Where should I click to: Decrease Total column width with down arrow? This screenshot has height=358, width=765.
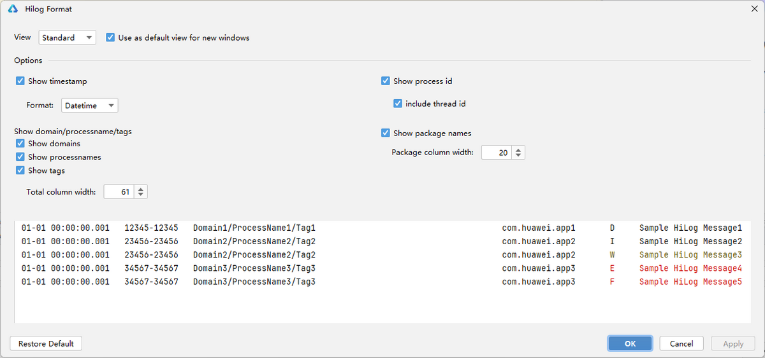[141, 195]
